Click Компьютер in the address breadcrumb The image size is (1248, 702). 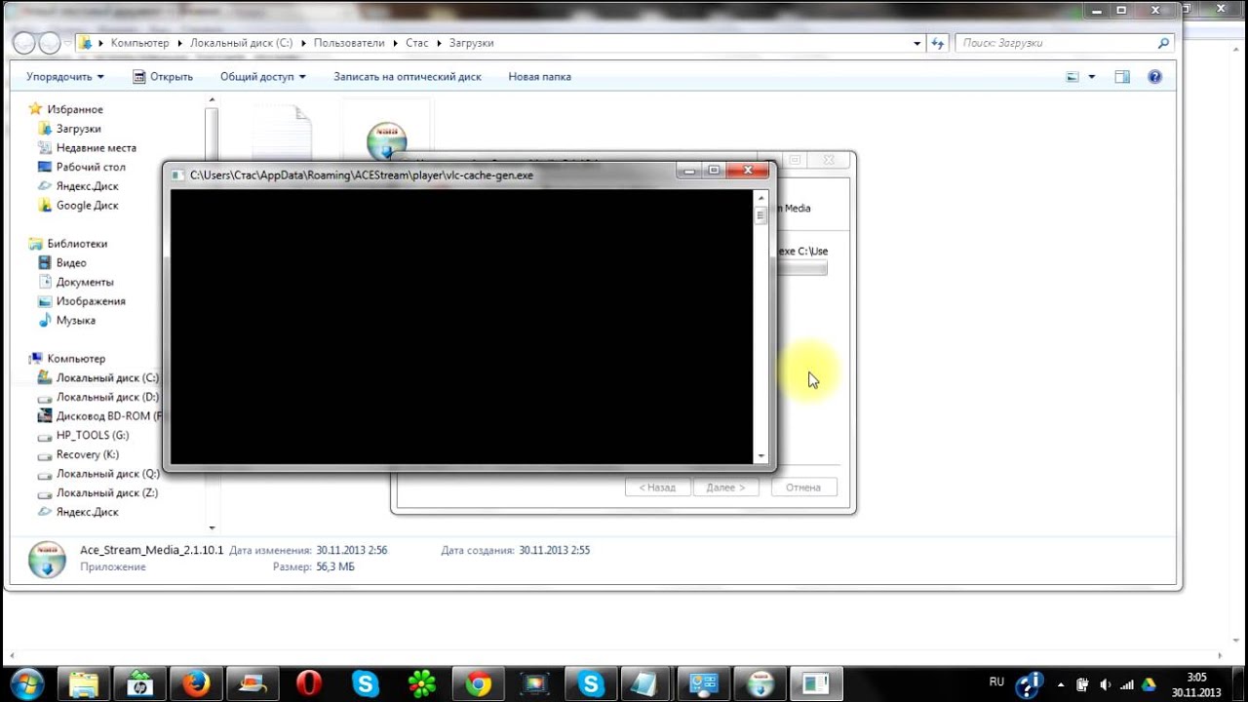click(139, 43)
